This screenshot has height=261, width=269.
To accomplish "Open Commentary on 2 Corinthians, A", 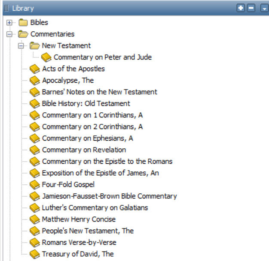I will [92, 127].
